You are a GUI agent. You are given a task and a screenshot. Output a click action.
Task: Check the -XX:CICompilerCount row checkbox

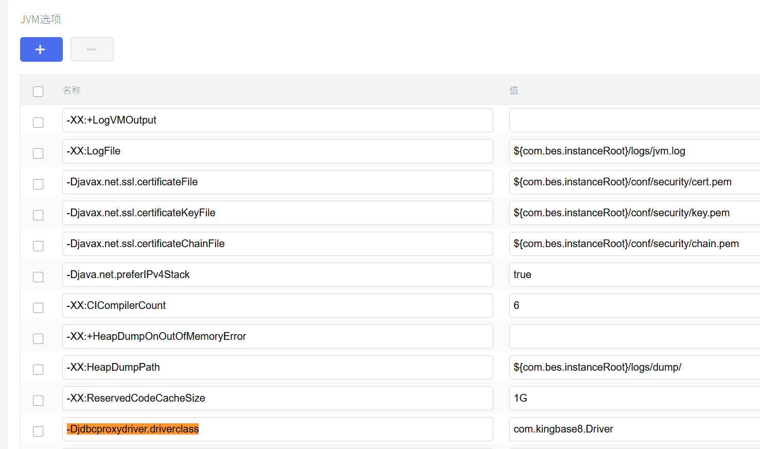tap(38, 308)
